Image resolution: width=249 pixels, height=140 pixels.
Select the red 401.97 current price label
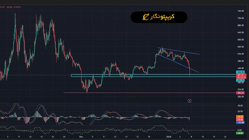coord(240,75)
